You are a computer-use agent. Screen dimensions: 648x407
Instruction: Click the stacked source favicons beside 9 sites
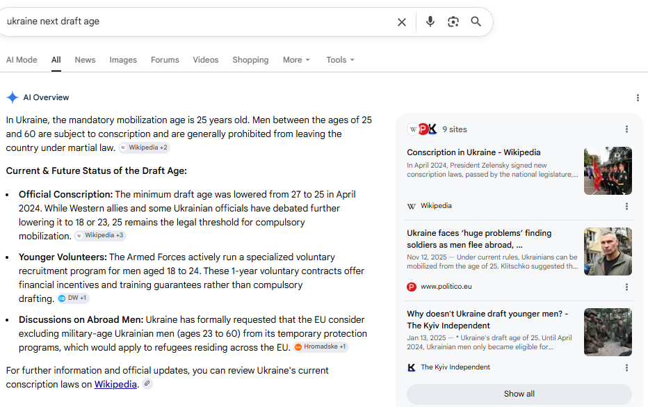(x=422, y=129)
